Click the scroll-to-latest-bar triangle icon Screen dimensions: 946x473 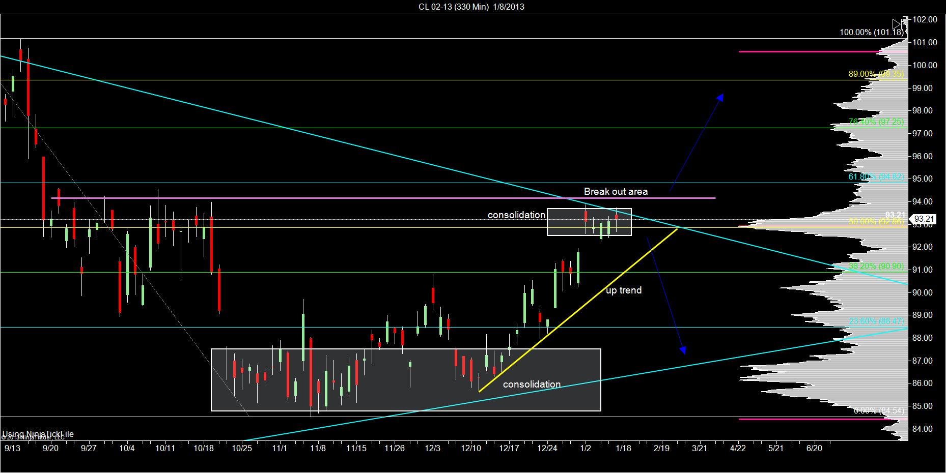tap(898, 24)
